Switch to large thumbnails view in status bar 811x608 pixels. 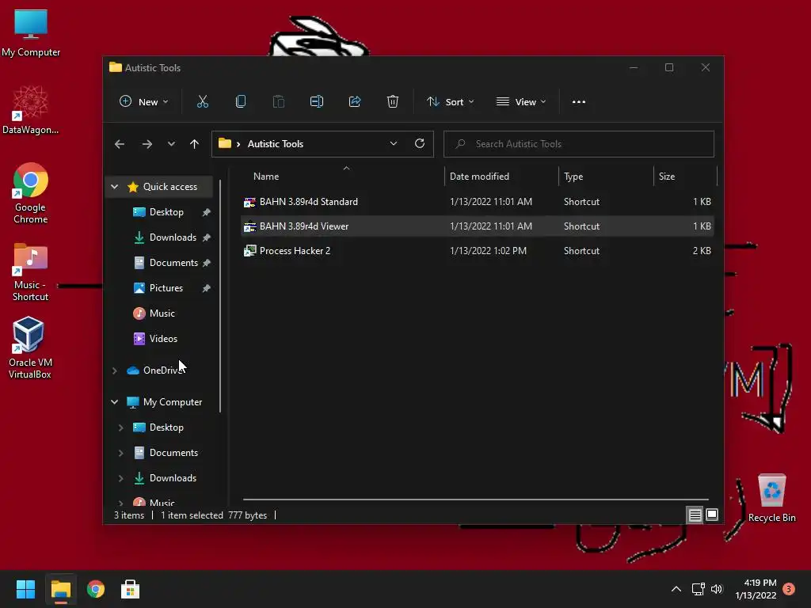(712, 515)
